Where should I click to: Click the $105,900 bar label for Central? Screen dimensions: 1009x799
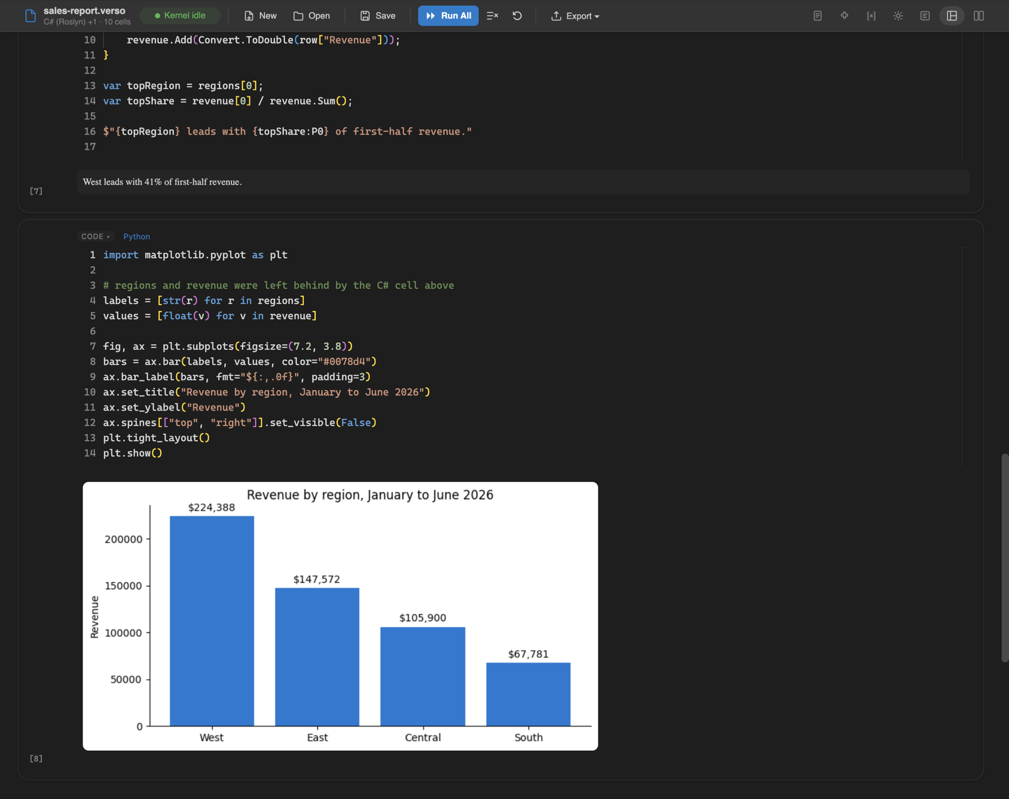click(423, 618)
